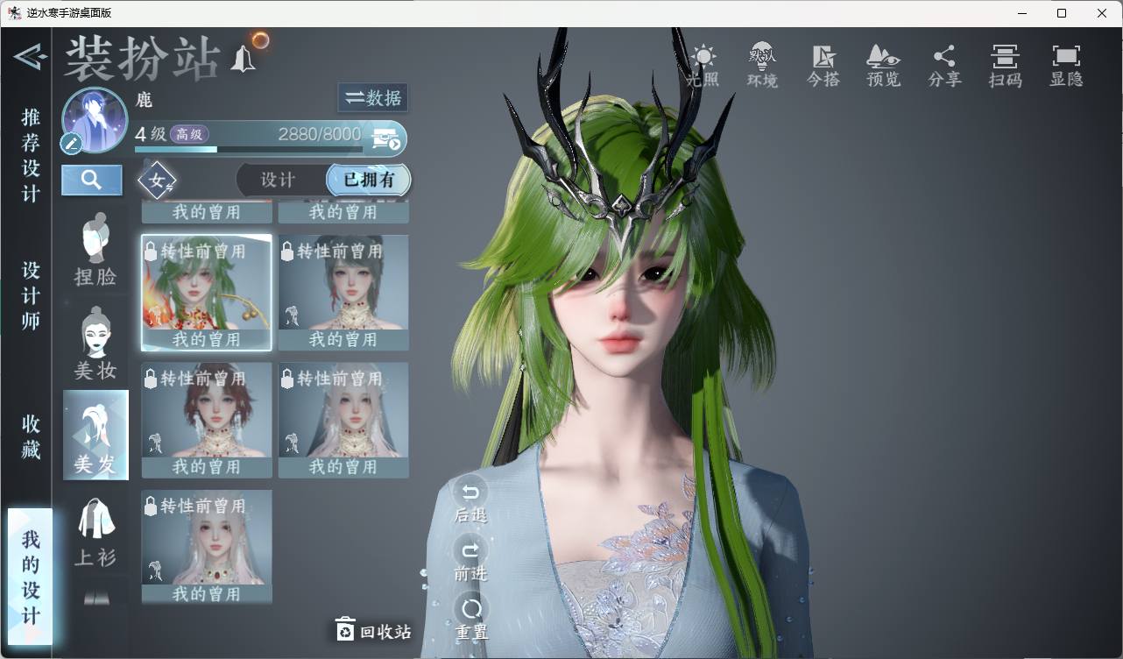Screen dimensions: 1123x659
Task: Select the 美妆 makeup category
Action: tap(95, 343)
